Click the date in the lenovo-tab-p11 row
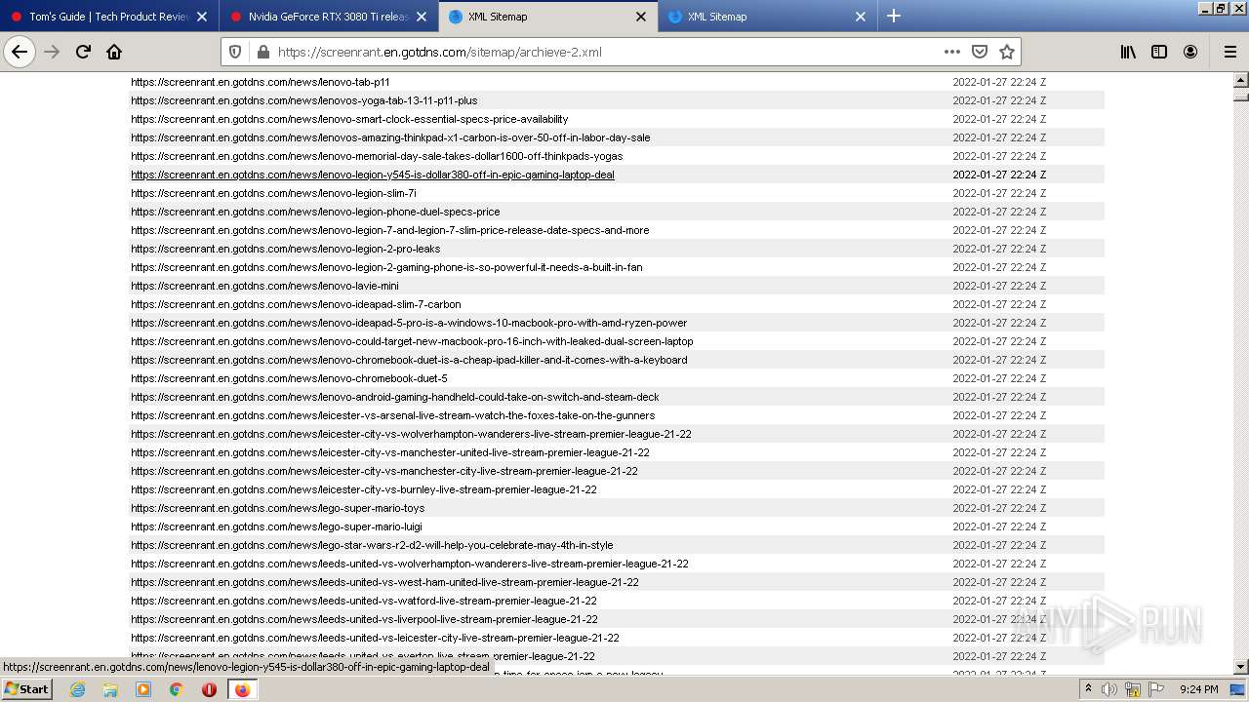1249x702 pixels. tap(999, 82)
